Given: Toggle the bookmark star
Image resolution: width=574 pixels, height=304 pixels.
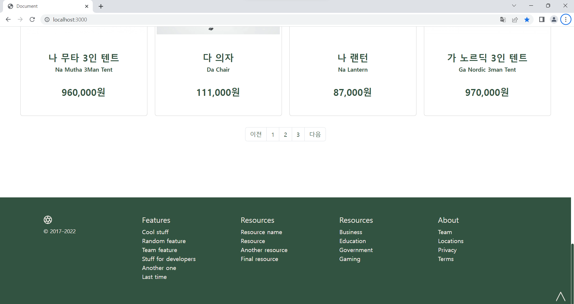Looking at the screenshot, I should coord(527,19).
